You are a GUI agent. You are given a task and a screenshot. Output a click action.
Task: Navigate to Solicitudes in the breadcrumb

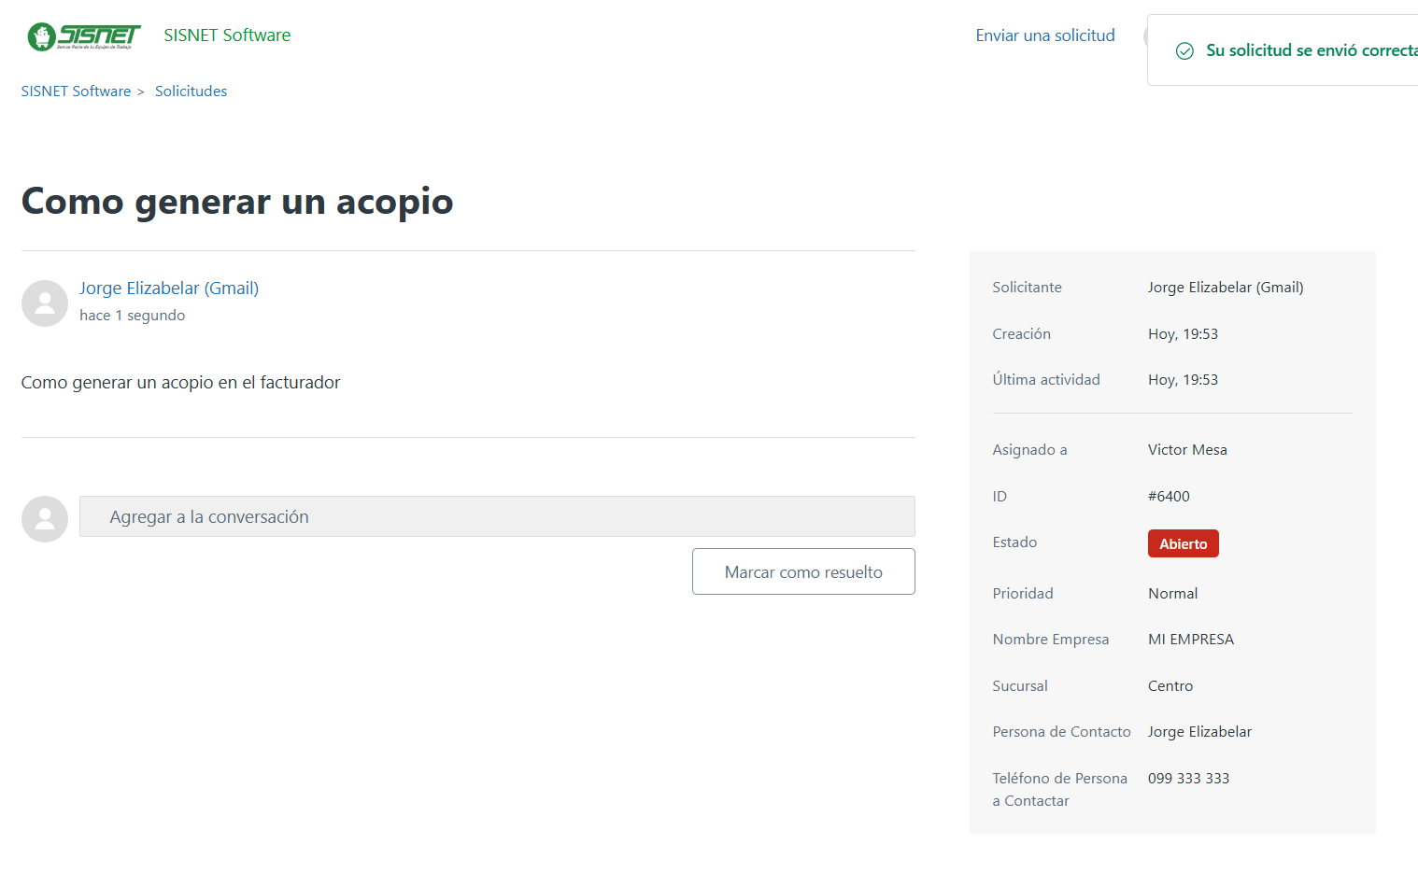pos(191,92)
